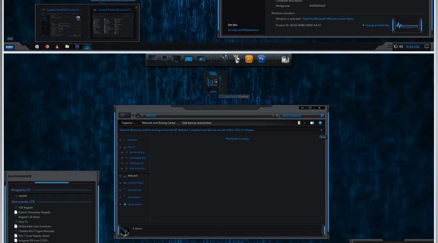Viewport: 438px width, 243px height.
Task: Open Security and Maintenance link
Action: [x=243, y=30]
